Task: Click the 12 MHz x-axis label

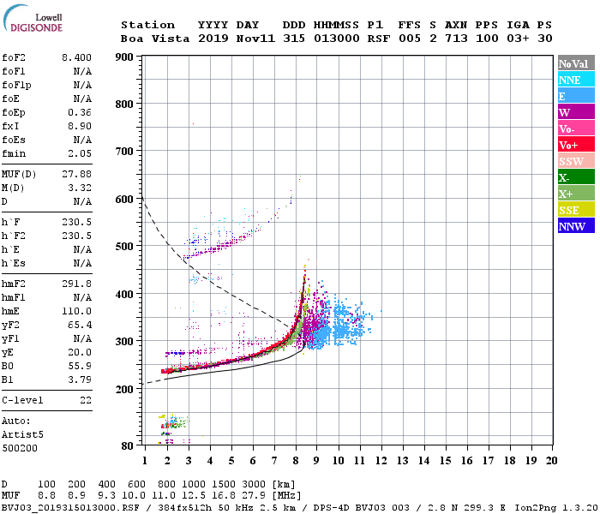Action: point(381,461)
